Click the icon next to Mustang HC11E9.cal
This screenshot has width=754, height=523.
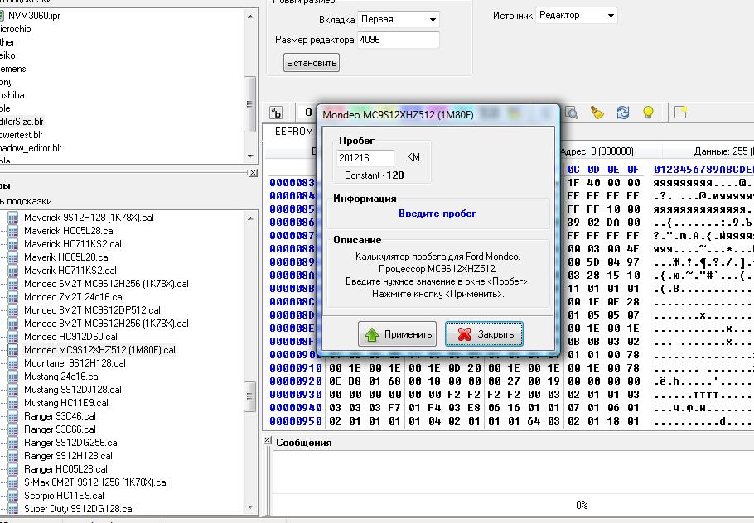pos(13,403)
